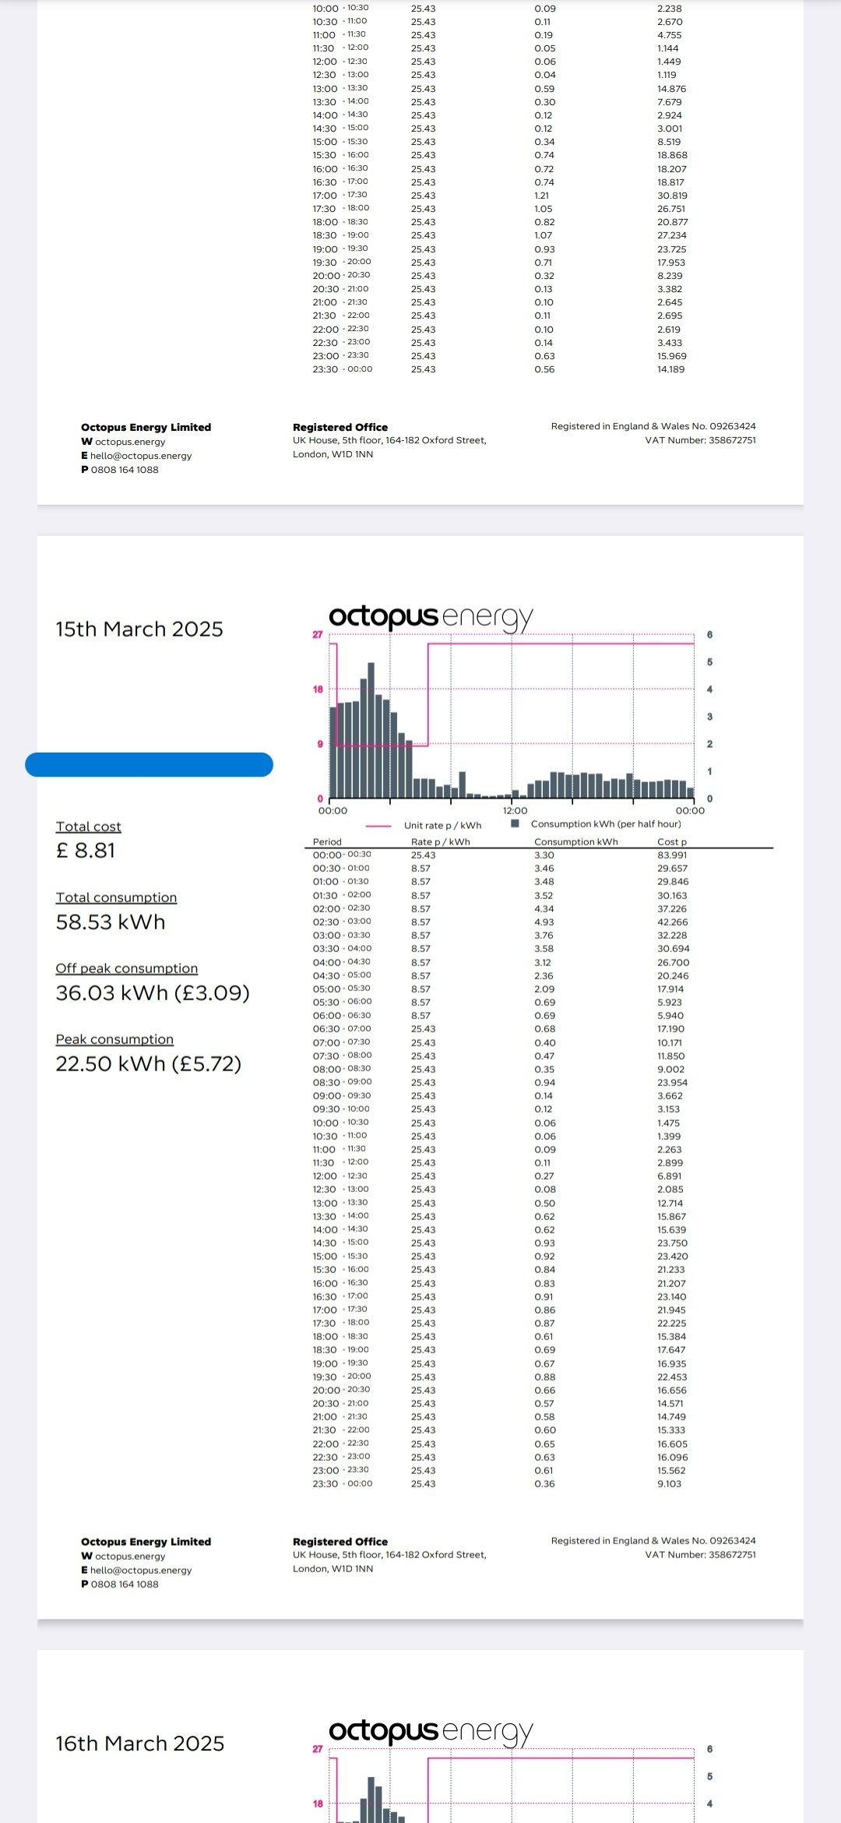Click the Octopus Energy logo beside 16th March 2025

(430, 1731)
